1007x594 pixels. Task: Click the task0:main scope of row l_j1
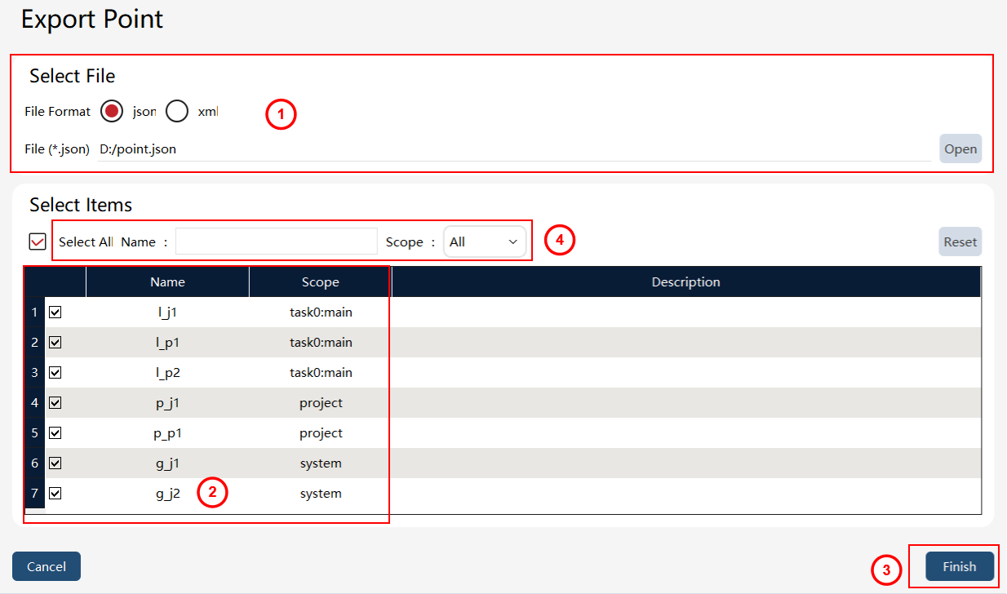tap(321, 312)
